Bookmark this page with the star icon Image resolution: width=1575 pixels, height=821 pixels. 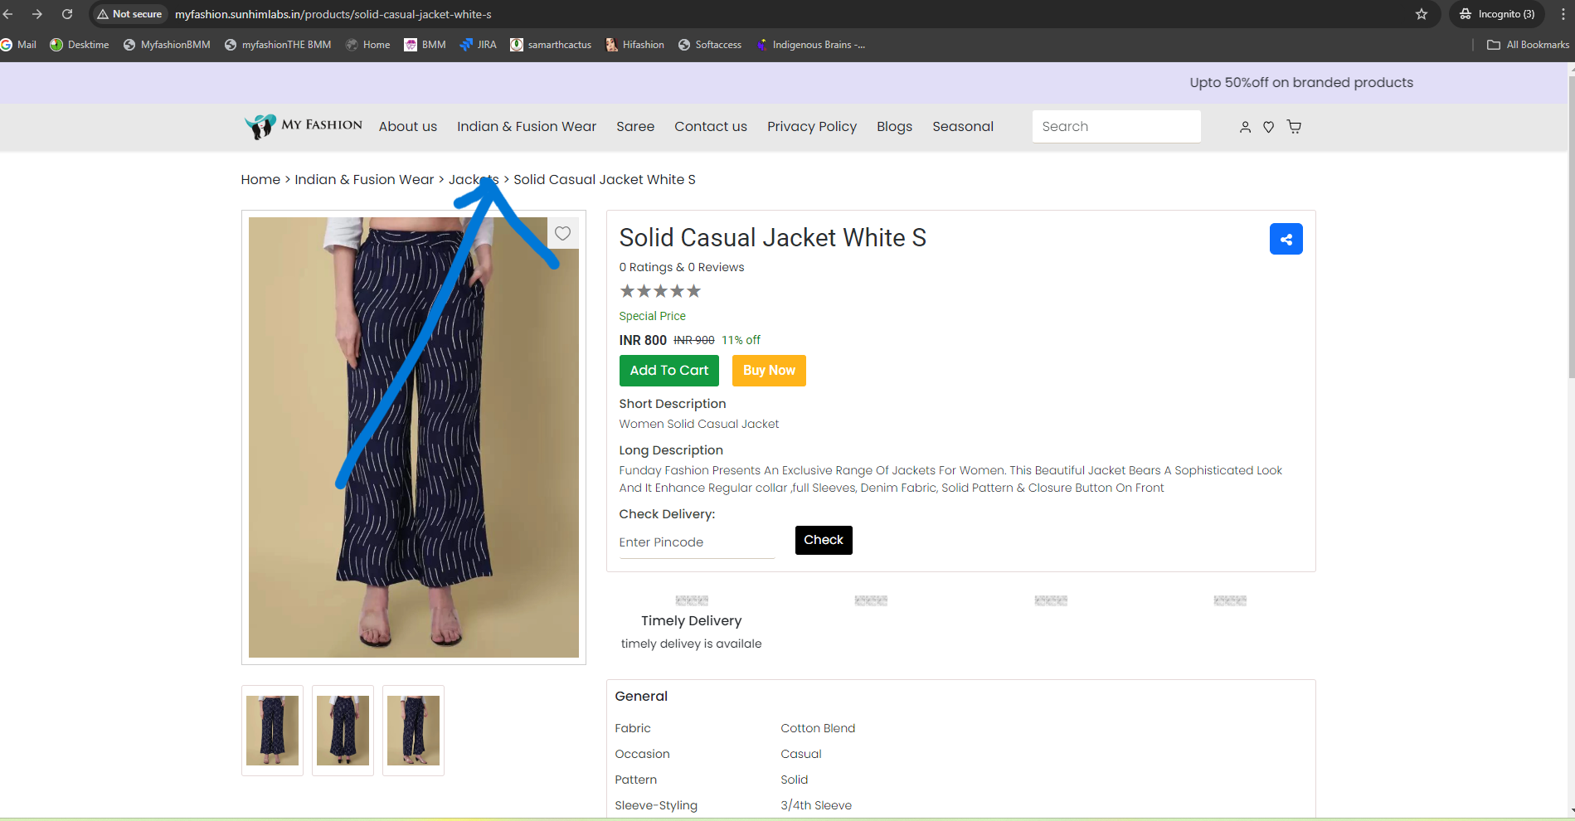tap(1422, 14)
